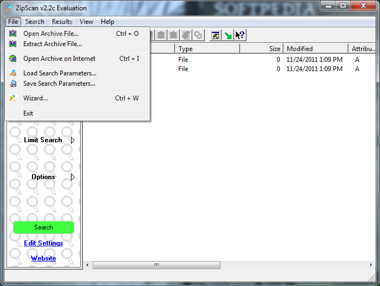This screenshot has width=380, height=286.
Task: Click the horizontal scrollbar thumb
Action: [x=157, y=265]
